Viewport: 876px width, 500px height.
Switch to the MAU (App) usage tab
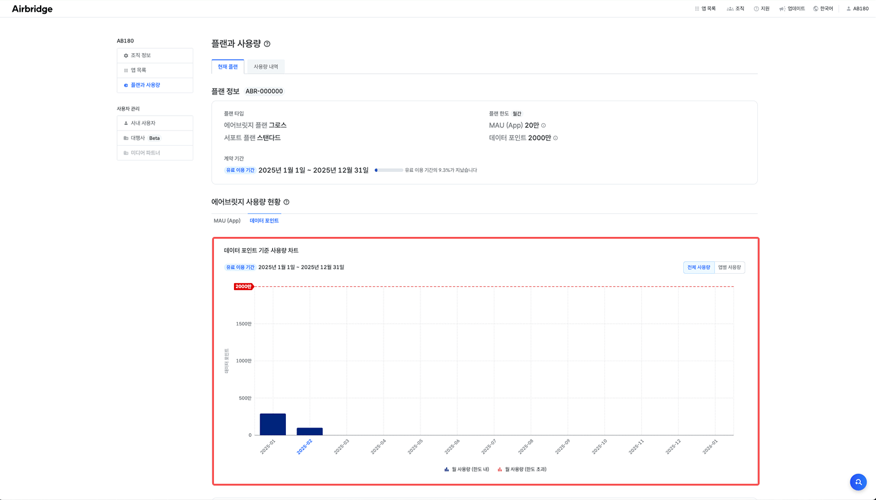click(227, 221)
